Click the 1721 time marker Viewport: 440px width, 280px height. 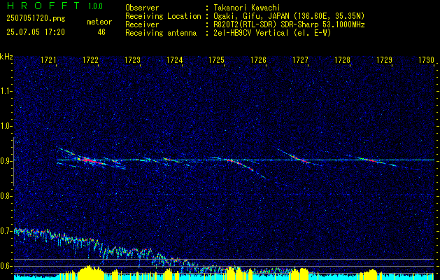click(x=48, y=59)
